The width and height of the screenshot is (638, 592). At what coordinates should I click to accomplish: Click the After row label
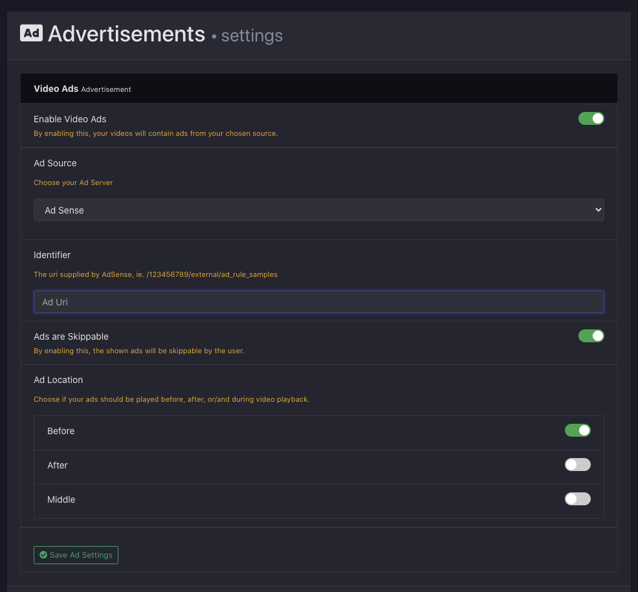click(x=58, y=465)
